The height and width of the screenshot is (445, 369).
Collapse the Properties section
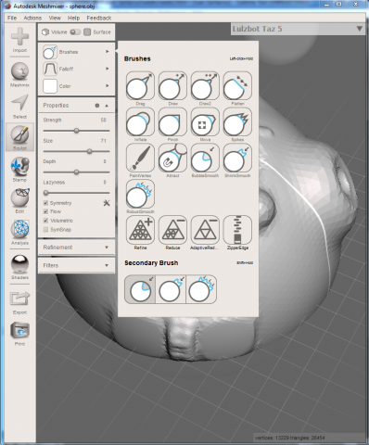pos(107,106)
